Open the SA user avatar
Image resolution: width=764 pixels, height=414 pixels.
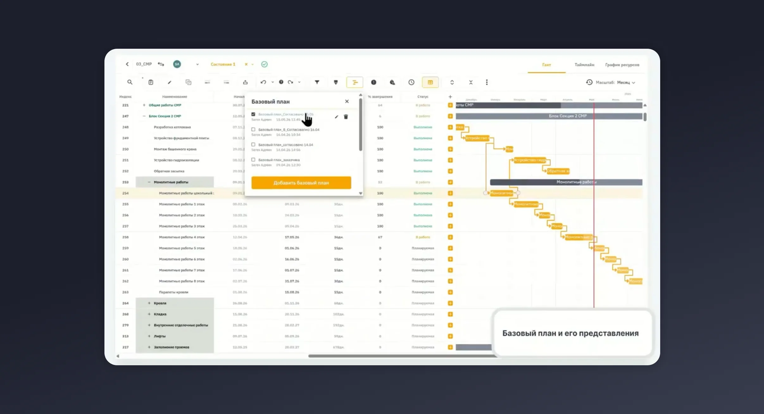click(x=177, y=64)
